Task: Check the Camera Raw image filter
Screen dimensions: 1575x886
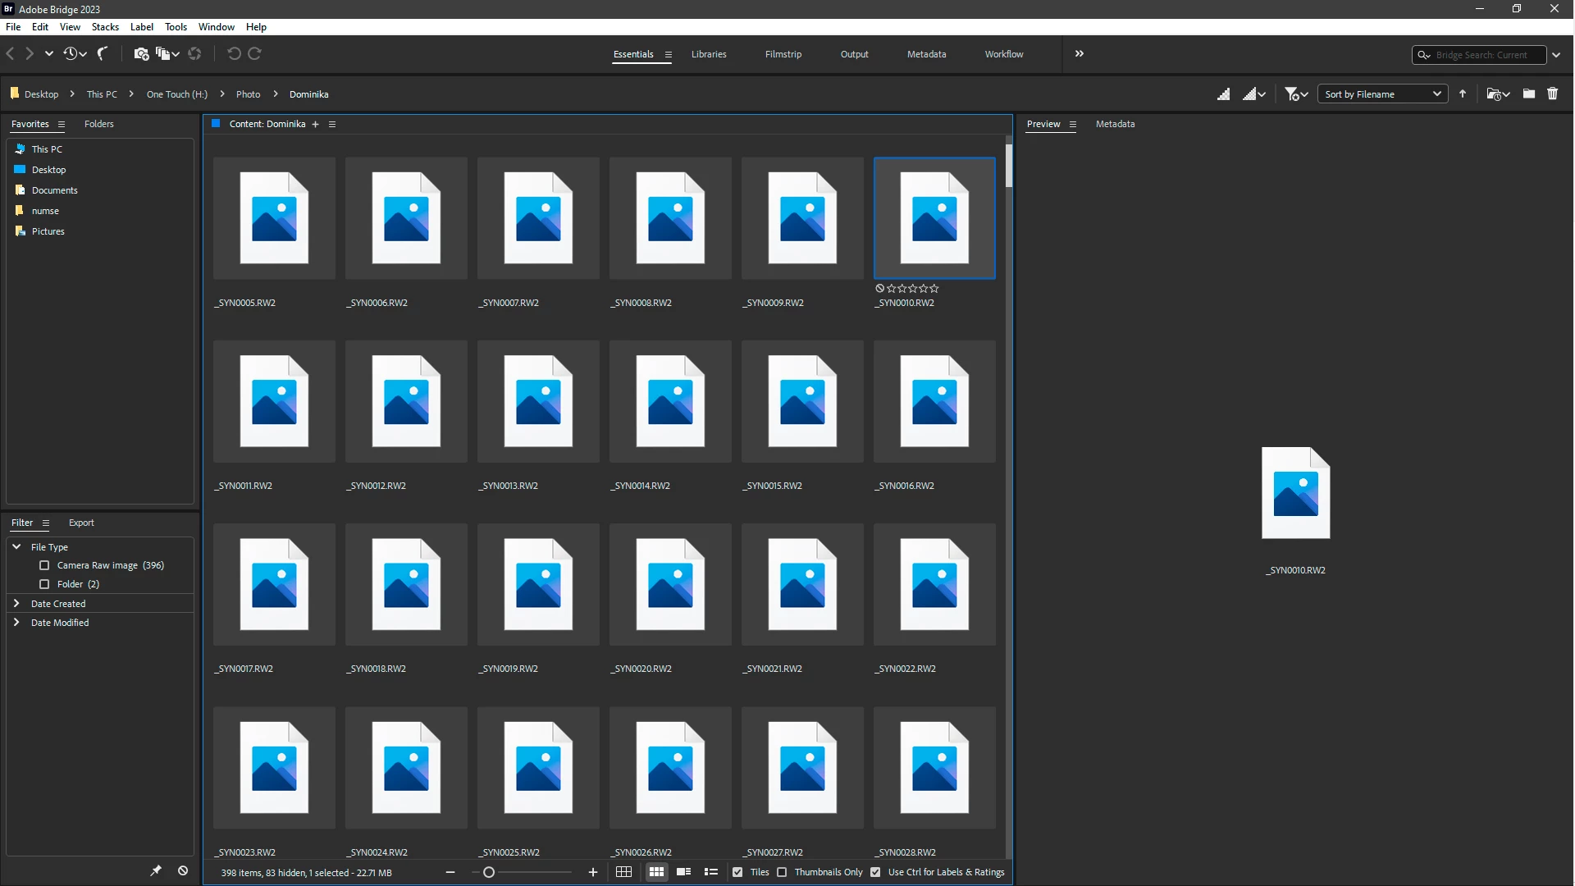Action: pyautogui.click(x=44, y=565)
